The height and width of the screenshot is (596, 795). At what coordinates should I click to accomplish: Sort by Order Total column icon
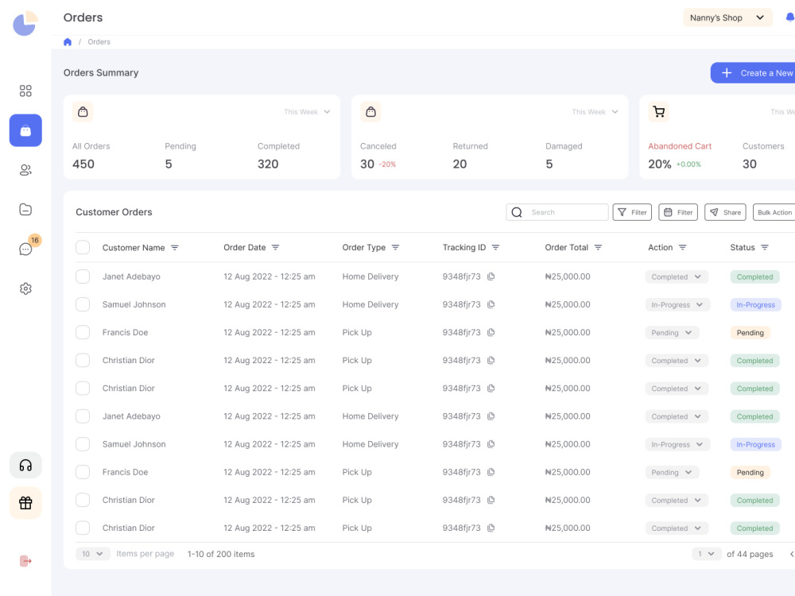click(x=599, y=247)
